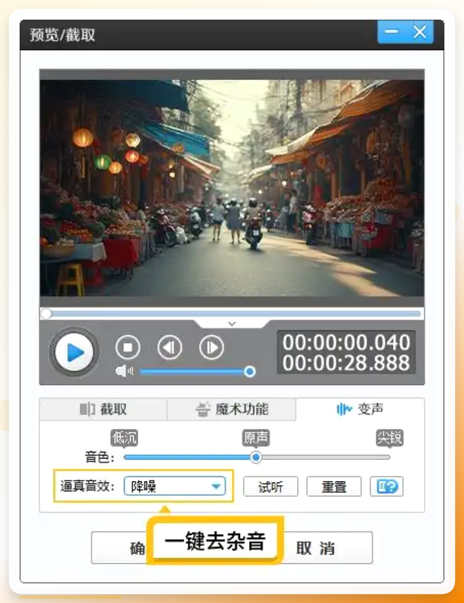Mute audio with the speaker icon

tap(124, 372)
